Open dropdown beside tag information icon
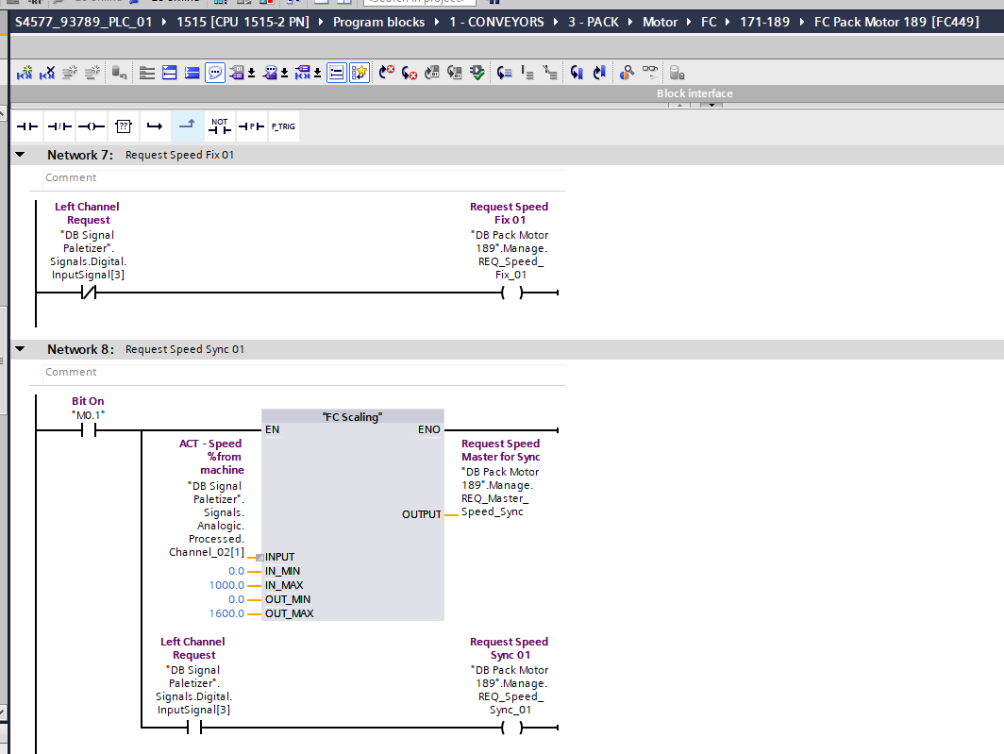1004x754 pixels. point(284,73)
